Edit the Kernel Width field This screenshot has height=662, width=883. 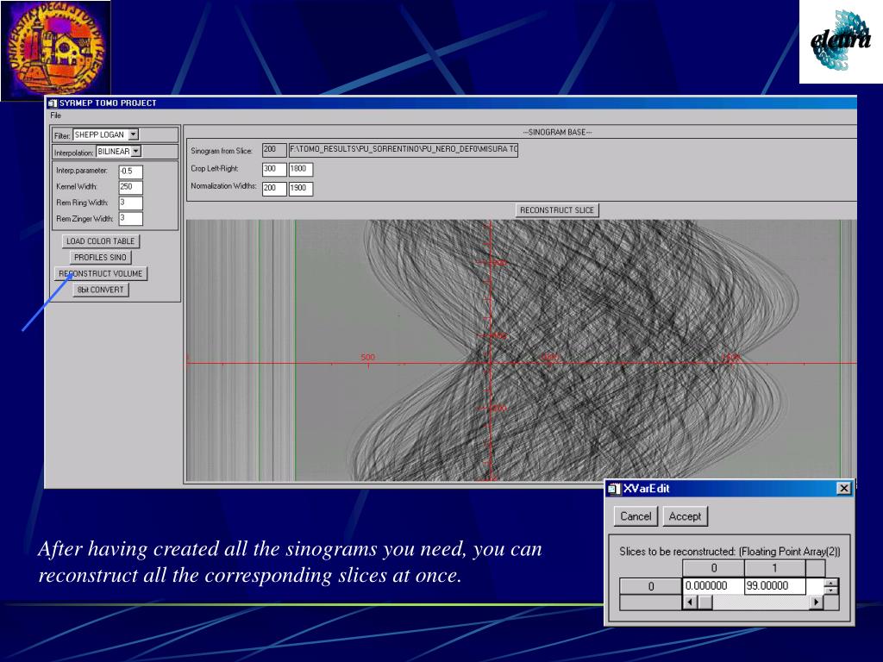(x=131, y=187)
